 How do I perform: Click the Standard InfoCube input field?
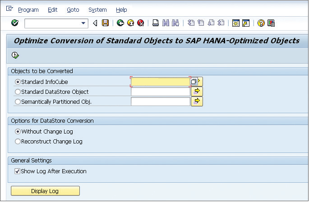click(x=160, y=82)
